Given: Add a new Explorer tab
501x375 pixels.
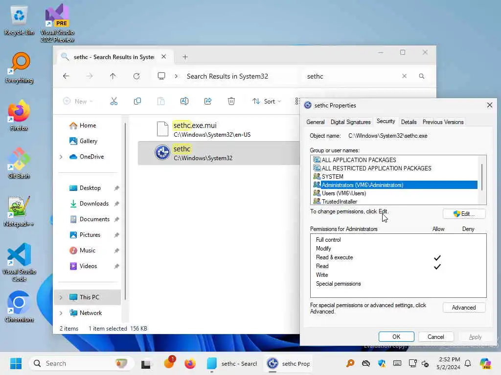Looking at the screenshot, I should pyautogui.click(x=185, y=57).
